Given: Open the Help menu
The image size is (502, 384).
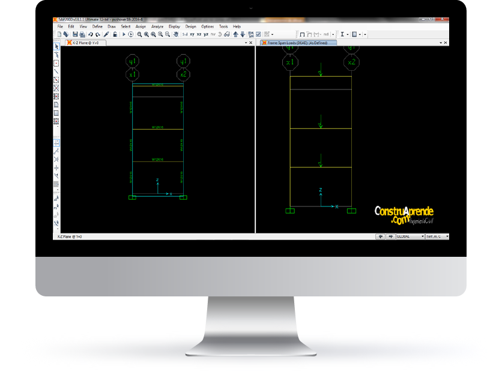Looking at the screenshot, I should (237, 26).
